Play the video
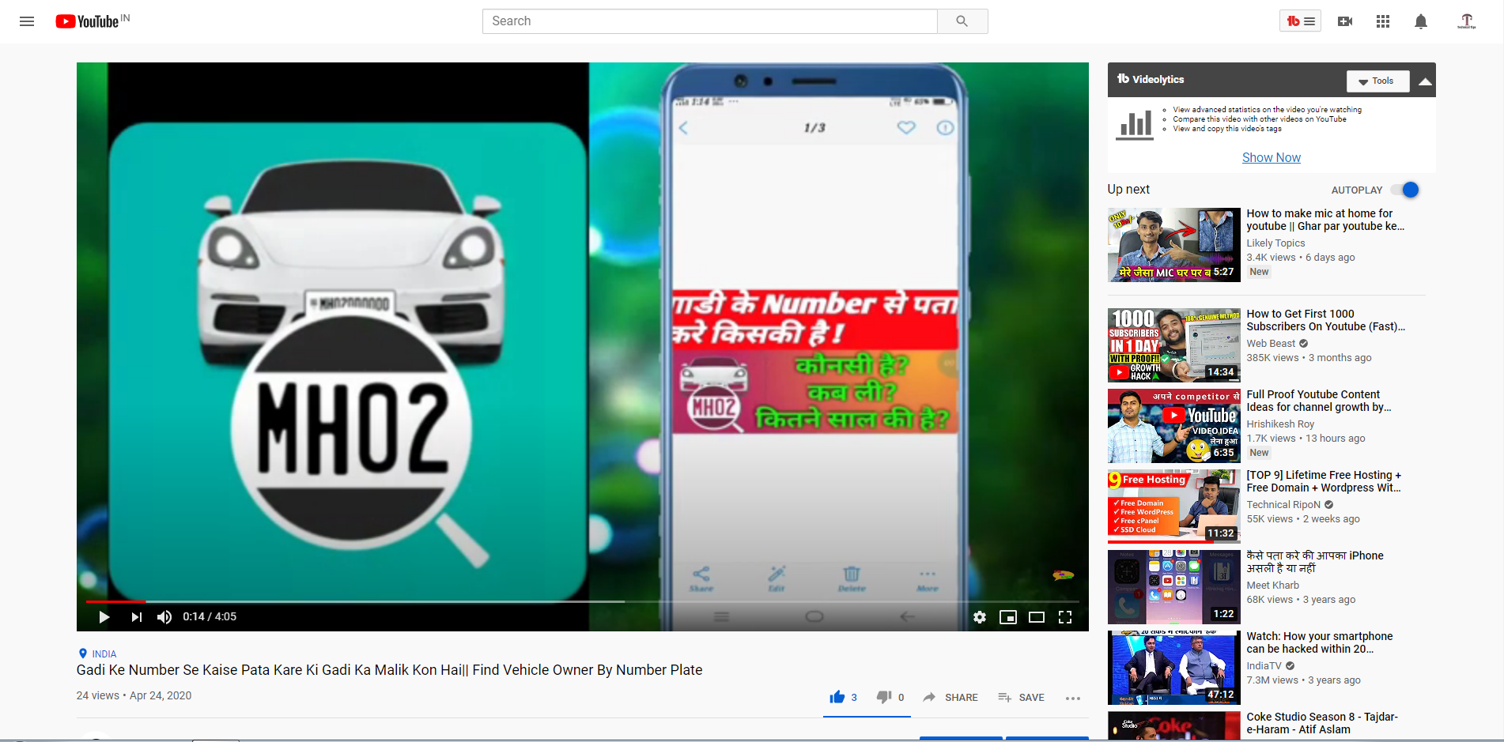This screenshot has height=742, width=1504. [x=104, y=617]
